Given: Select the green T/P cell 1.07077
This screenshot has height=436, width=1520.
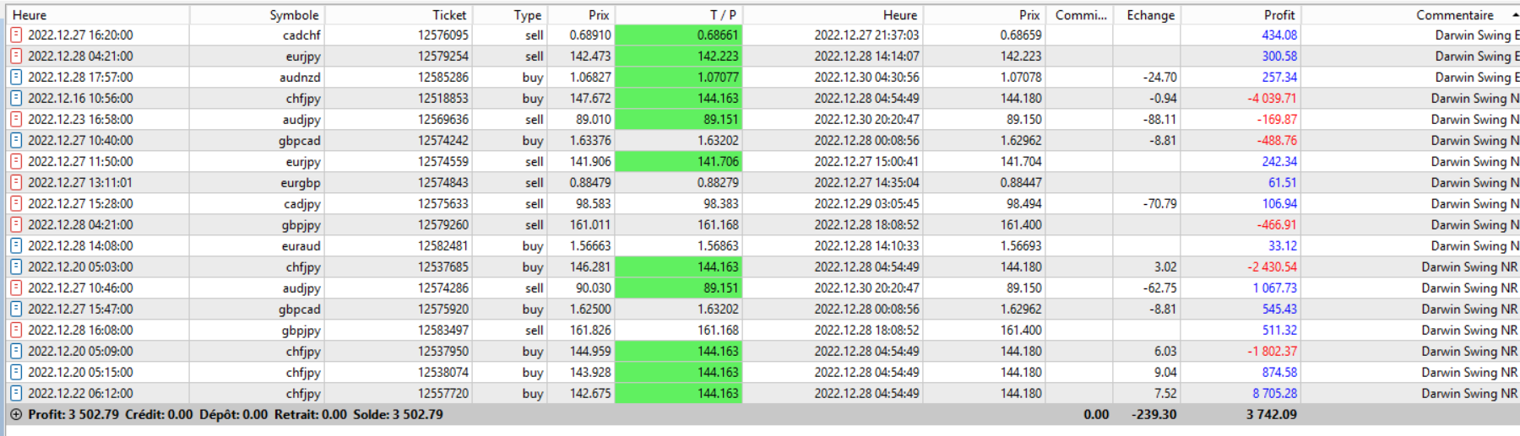Looking at the screenshot, I should [679, 78].
